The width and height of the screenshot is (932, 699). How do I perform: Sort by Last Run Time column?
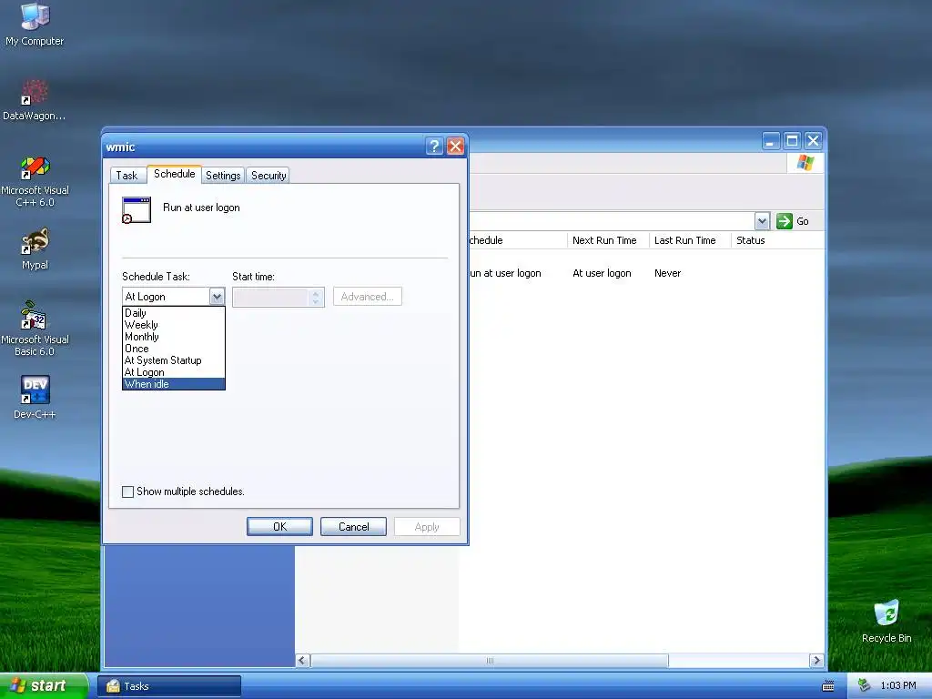[x=690, y=240]
